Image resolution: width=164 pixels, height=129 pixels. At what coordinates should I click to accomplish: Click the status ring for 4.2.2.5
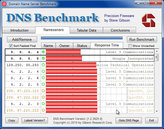point(43,84)
